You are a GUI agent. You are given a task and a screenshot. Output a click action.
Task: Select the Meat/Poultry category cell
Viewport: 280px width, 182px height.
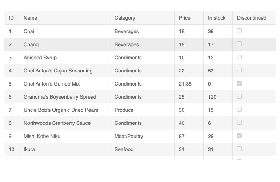coord(129,136)
